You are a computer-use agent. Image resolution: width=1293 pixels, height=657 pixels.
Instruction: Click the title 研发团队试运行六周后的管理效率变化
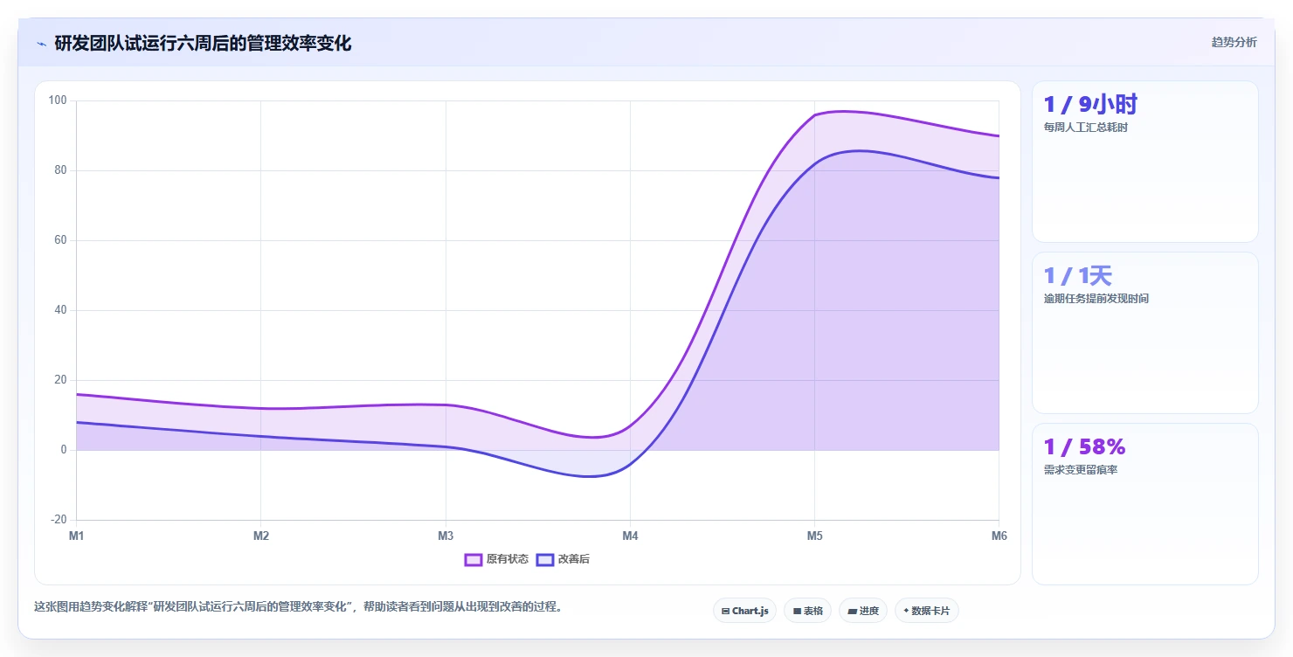tap(203, 43)
